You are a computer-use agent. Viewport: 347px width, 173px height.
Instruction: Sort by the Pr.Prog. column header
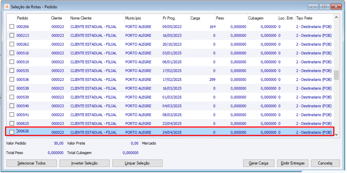[x=176, y=18]
